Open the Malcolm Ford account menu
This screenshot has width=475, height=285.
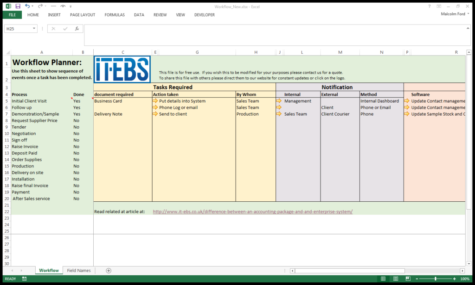(x=455, y=14)
